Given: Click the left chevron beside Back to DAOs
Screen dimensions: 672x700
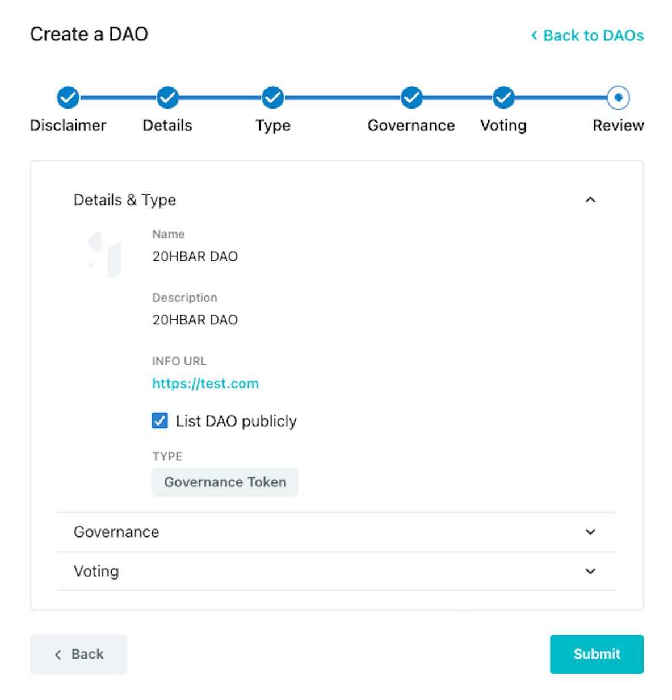Looking at the screenshot, I should [x=534, y=35].
